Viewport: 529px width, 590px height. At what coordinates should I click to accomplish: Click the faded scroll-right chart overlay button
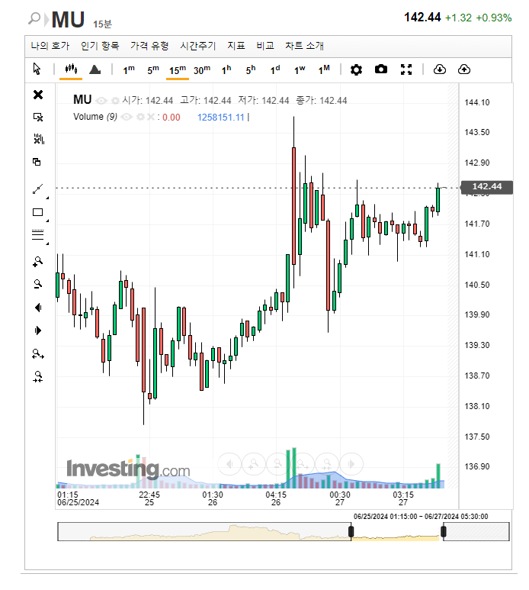pos(351,464)
